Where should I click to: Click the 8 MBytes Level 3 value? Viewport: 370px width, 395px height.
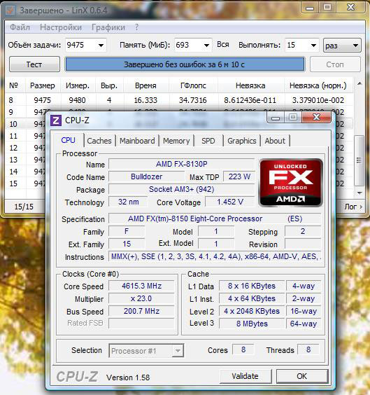(x=252, y=324)
